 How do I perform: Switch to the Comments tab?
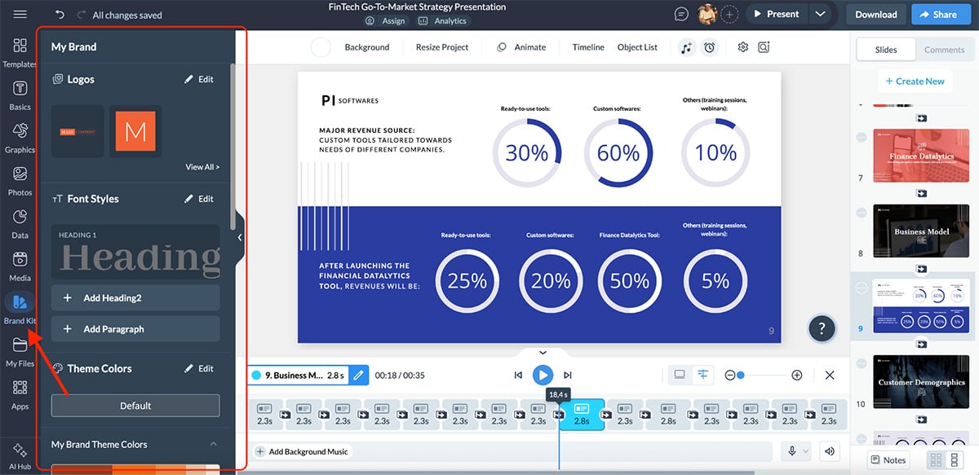(944, 49)
